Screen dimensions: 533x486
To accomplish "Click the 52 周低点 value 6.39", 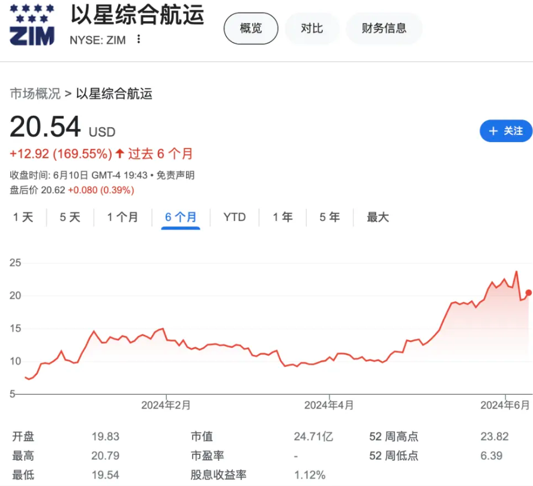I will [492, 456].
